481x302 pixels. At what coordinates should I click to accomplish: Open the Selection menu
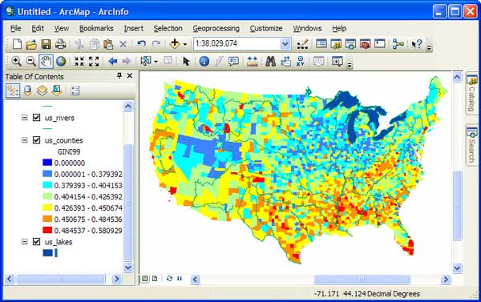point(168,29)
